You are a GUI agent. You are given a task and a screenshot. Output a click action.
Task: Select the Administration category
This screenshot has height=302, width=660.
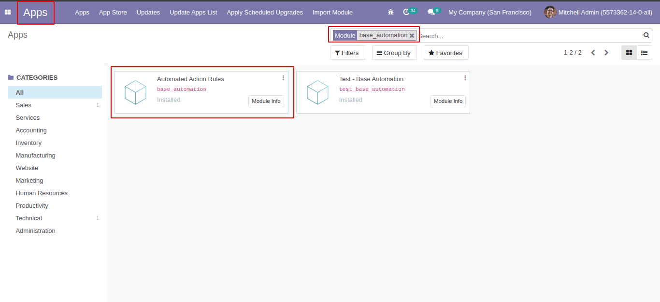tap(55, 230)
